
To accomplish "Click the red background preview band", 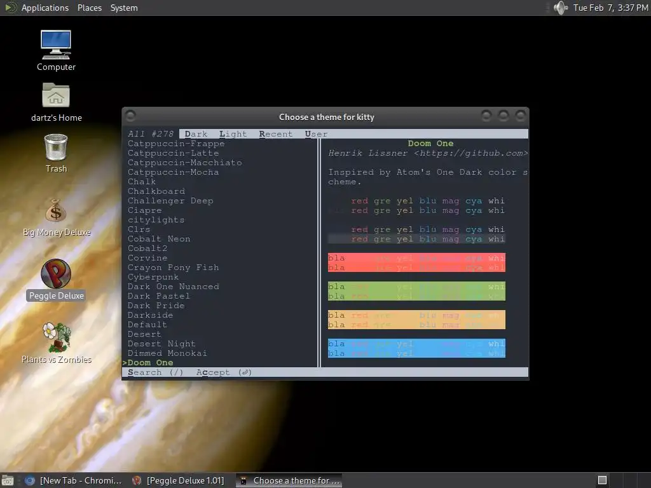I will click(416, 262).
